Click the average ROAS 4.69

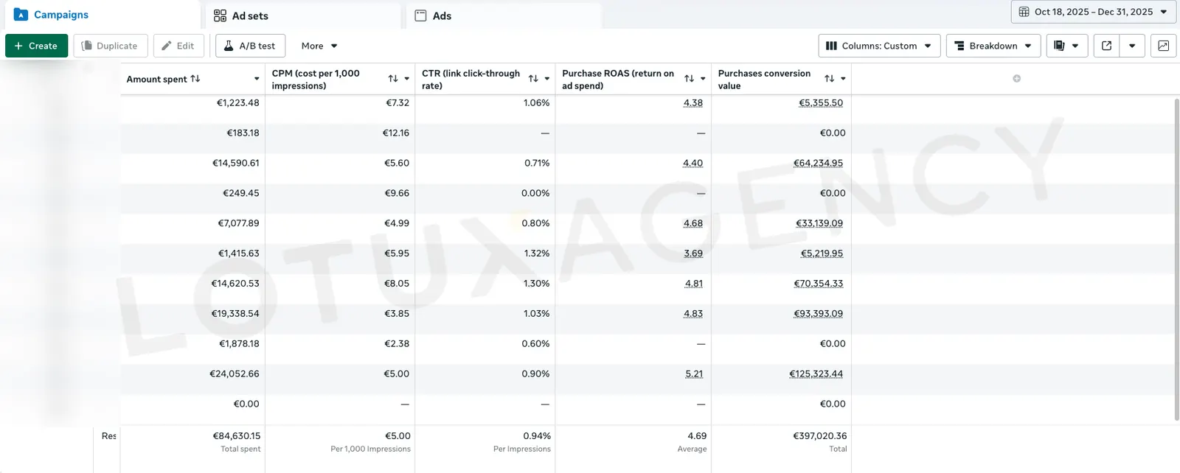(x=697, y=436)
